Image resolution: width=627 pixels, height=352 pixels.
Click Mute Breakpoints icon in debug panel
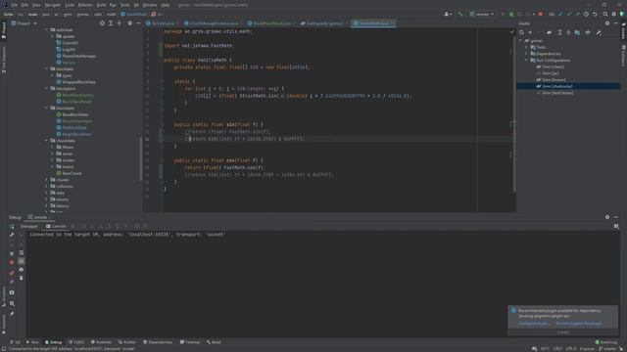(12, 282)
